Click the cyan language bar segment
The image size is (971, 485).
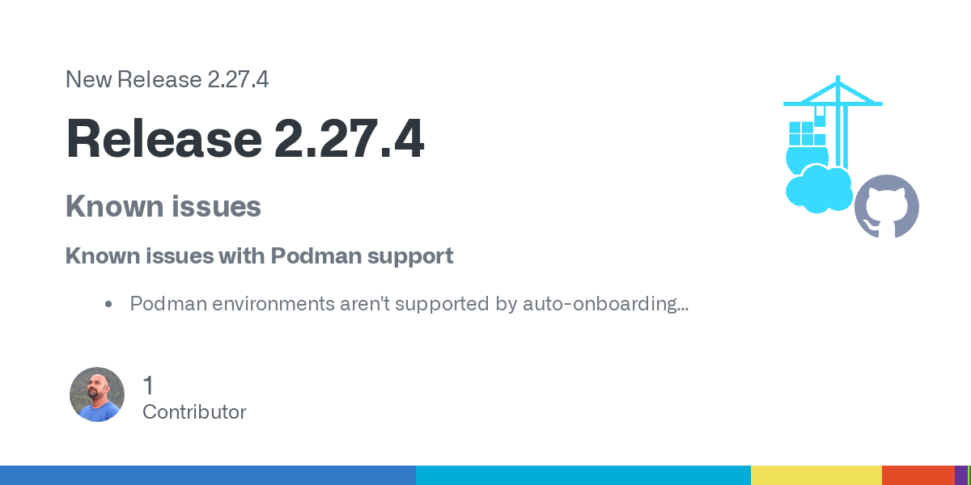tap(583, 475)
